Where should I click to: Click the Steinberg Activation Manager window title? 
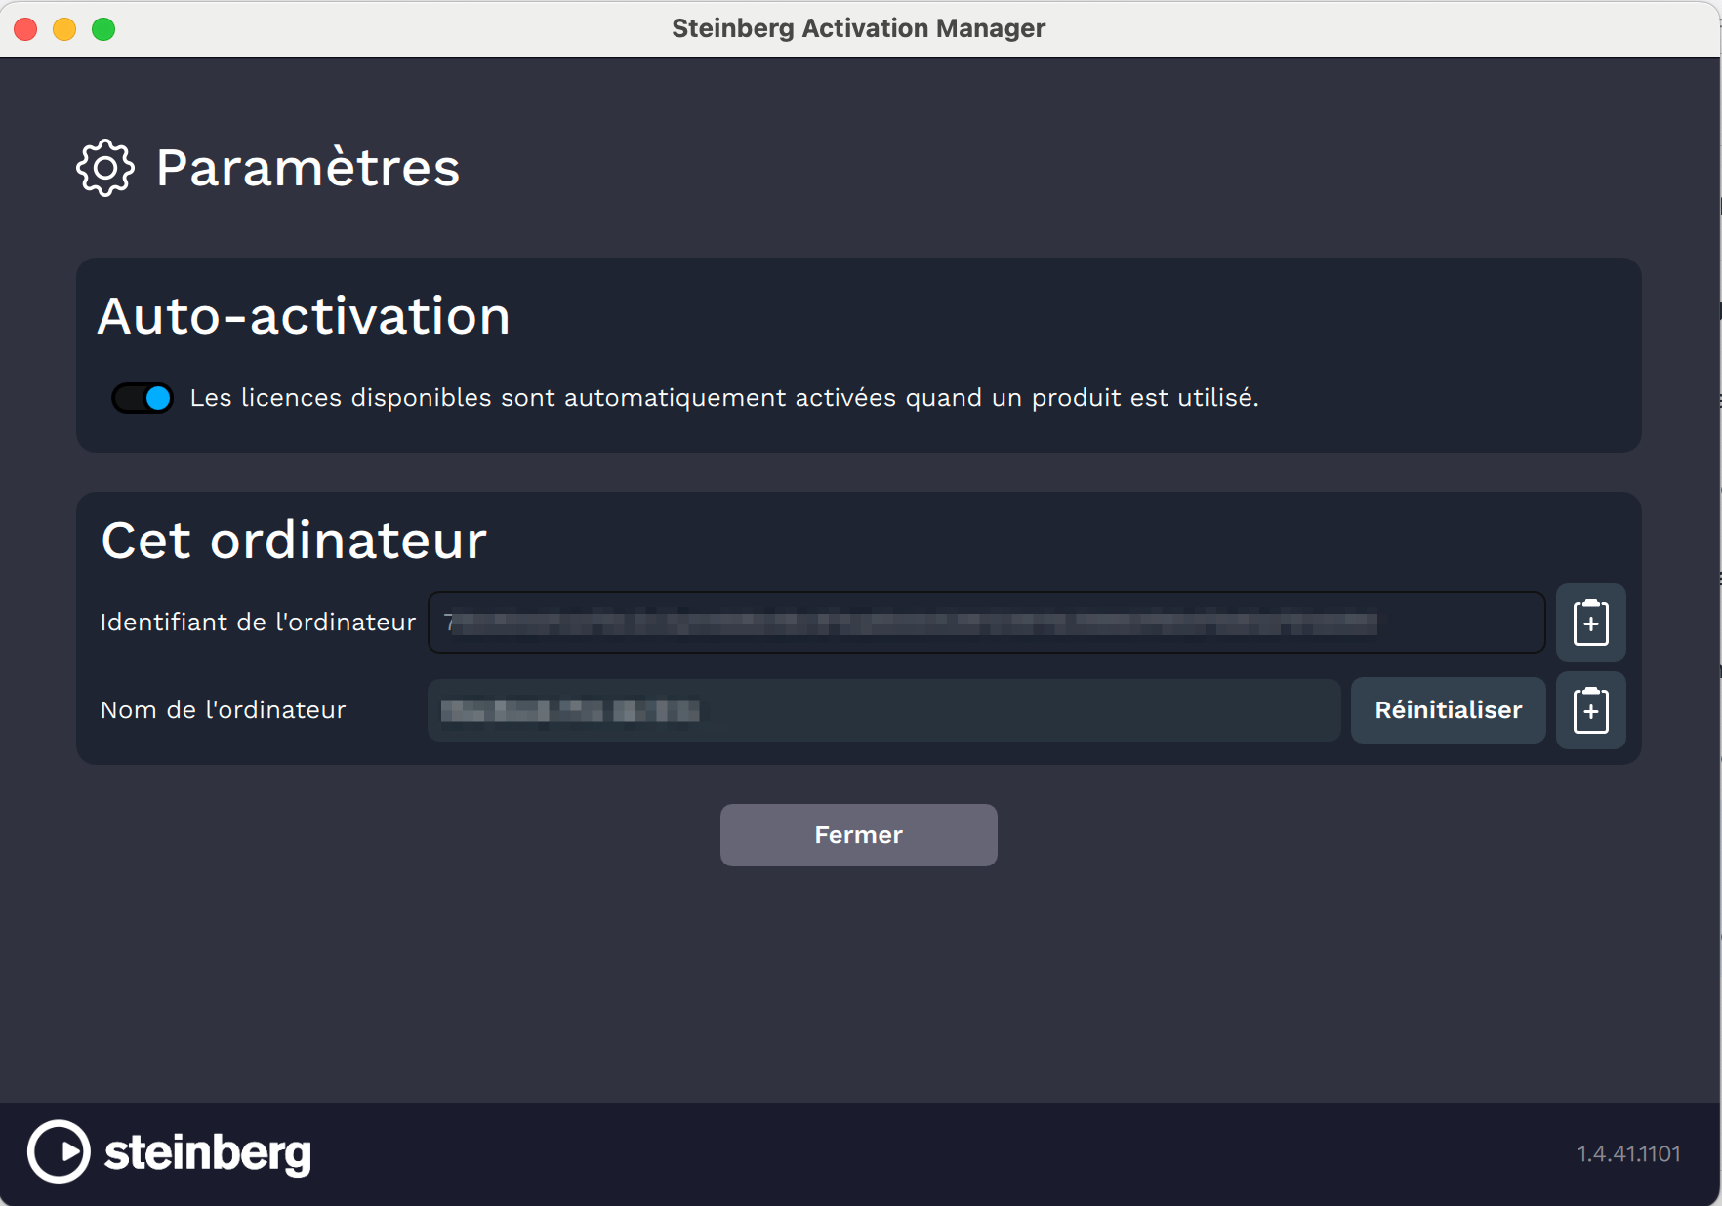coord(859,28)
